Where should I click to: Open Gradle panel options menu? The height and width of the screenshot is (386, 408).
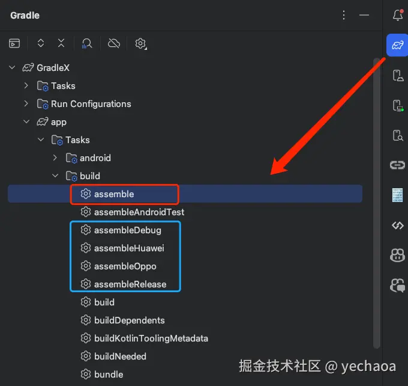click(x=344, y=15)
